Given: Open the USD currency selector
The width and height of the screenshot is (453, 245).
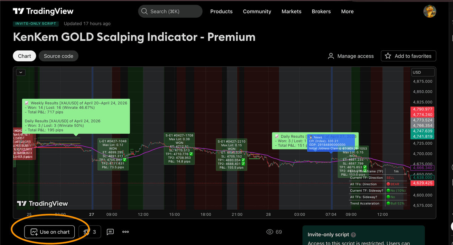Looking at the screenshot, I should pyautogui.click(x=423, y=72).
